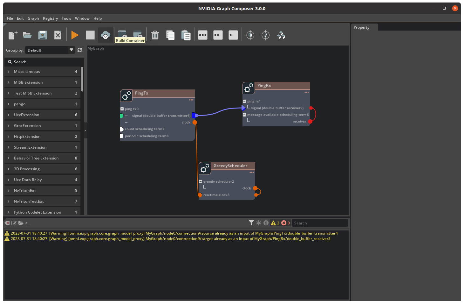Click the console edit pencil icon
This screenshot has width=464, height=304.
pos(14,223)
